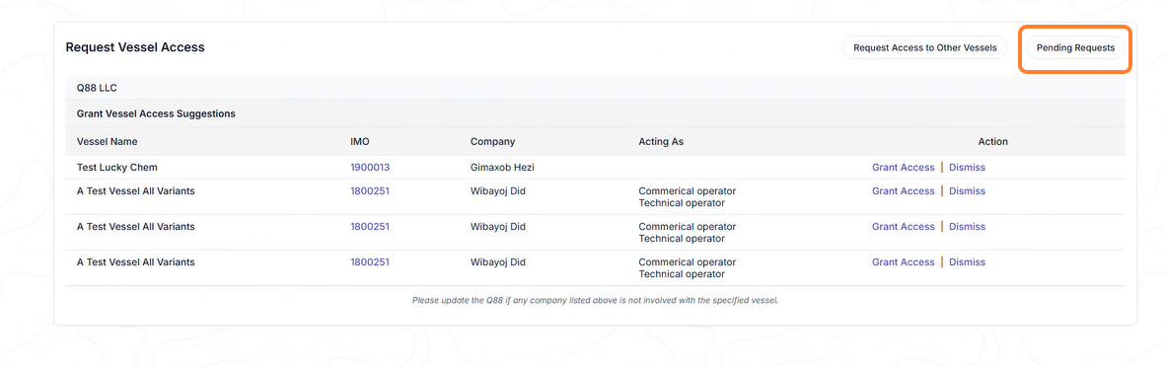
Task: Open IMO 1800251 link in first All Variants row
Action: (370, 191)
